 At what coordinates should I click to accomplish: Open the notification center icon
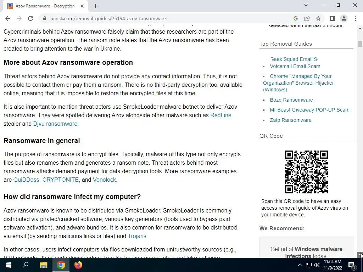[x=352, y=265]
